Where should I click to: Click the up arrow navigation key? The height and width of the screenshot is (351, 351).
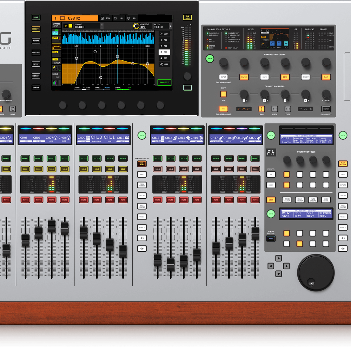tap(278, 258)
